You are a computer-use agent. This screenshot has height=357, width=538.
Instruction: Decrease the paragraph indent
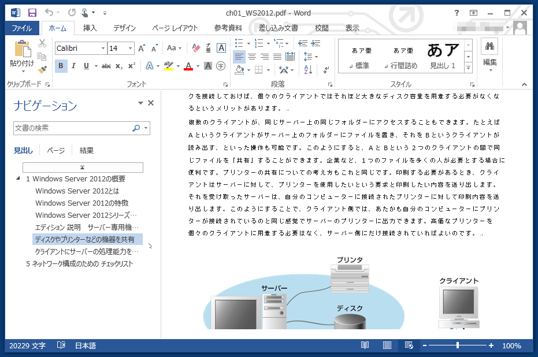(303, 43)
